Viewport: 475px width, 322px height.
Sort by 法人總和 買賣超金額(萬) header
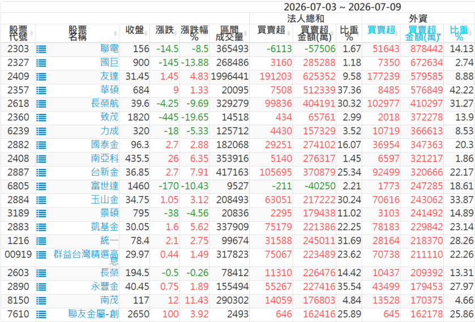tap(314, 33)
